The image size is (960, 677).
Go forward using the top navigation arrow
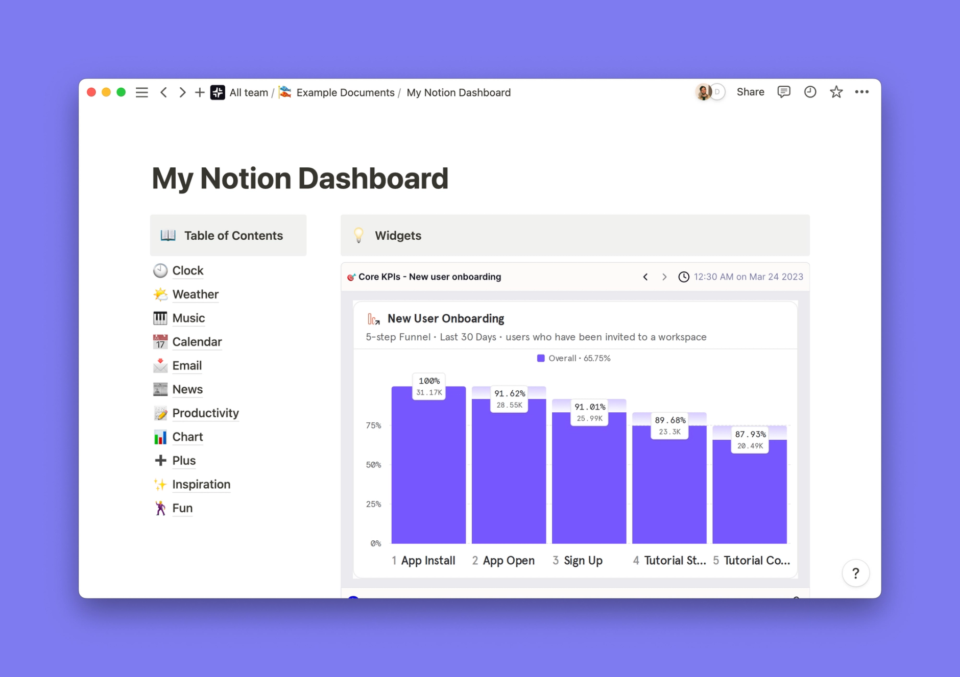[x=182, y=92]
